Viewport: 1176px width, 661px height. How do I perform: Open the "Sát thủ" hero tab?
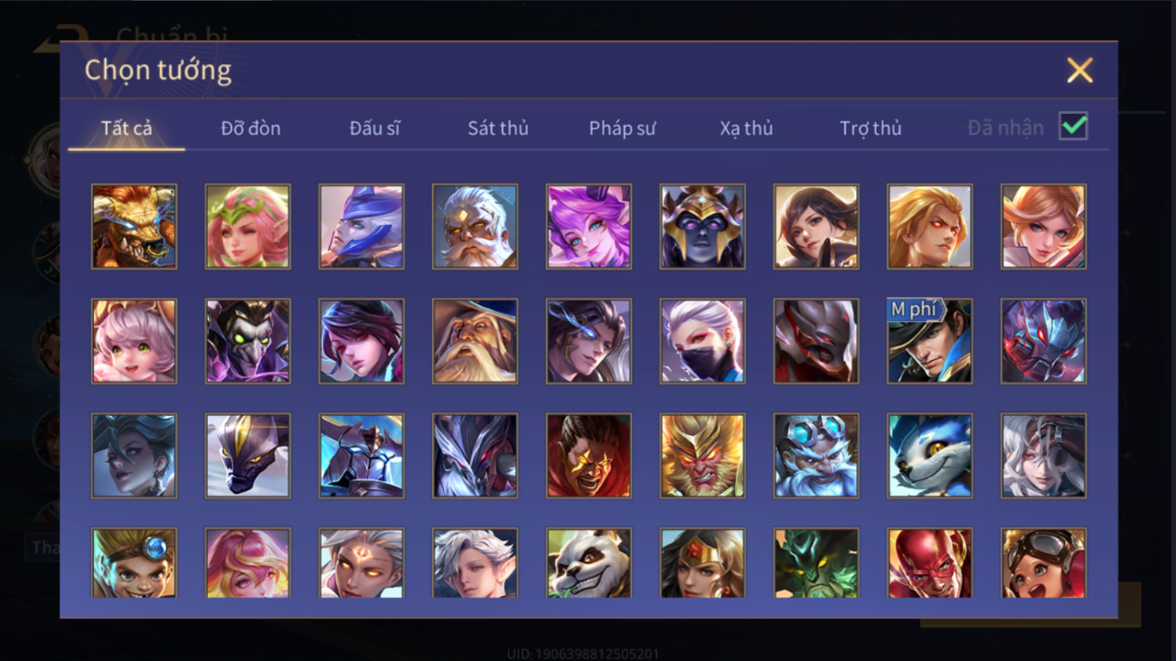[498, 128]
